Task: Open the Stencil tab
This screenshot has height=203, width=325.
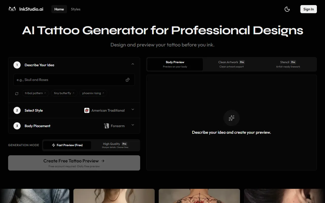Action: (x=288, y=64)
